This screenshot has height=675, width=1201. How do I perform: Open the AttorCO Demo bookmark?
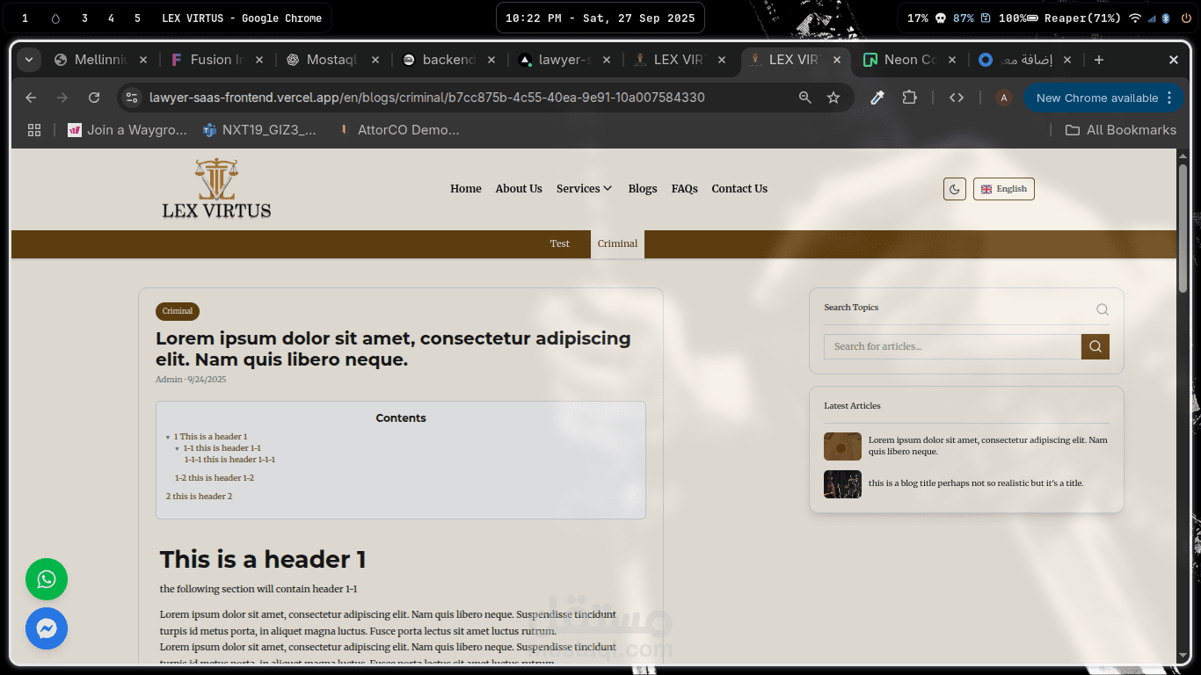click(399, 130)
